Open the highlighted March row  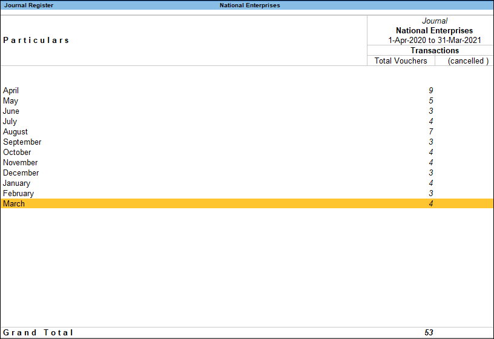coord(246,203)
